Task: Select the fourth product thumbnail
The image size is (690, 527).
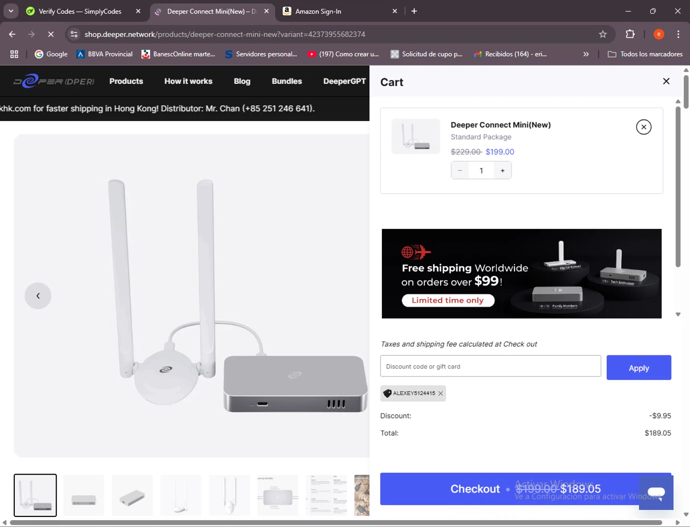Action: pyautogui.click(x=181, y=495)
